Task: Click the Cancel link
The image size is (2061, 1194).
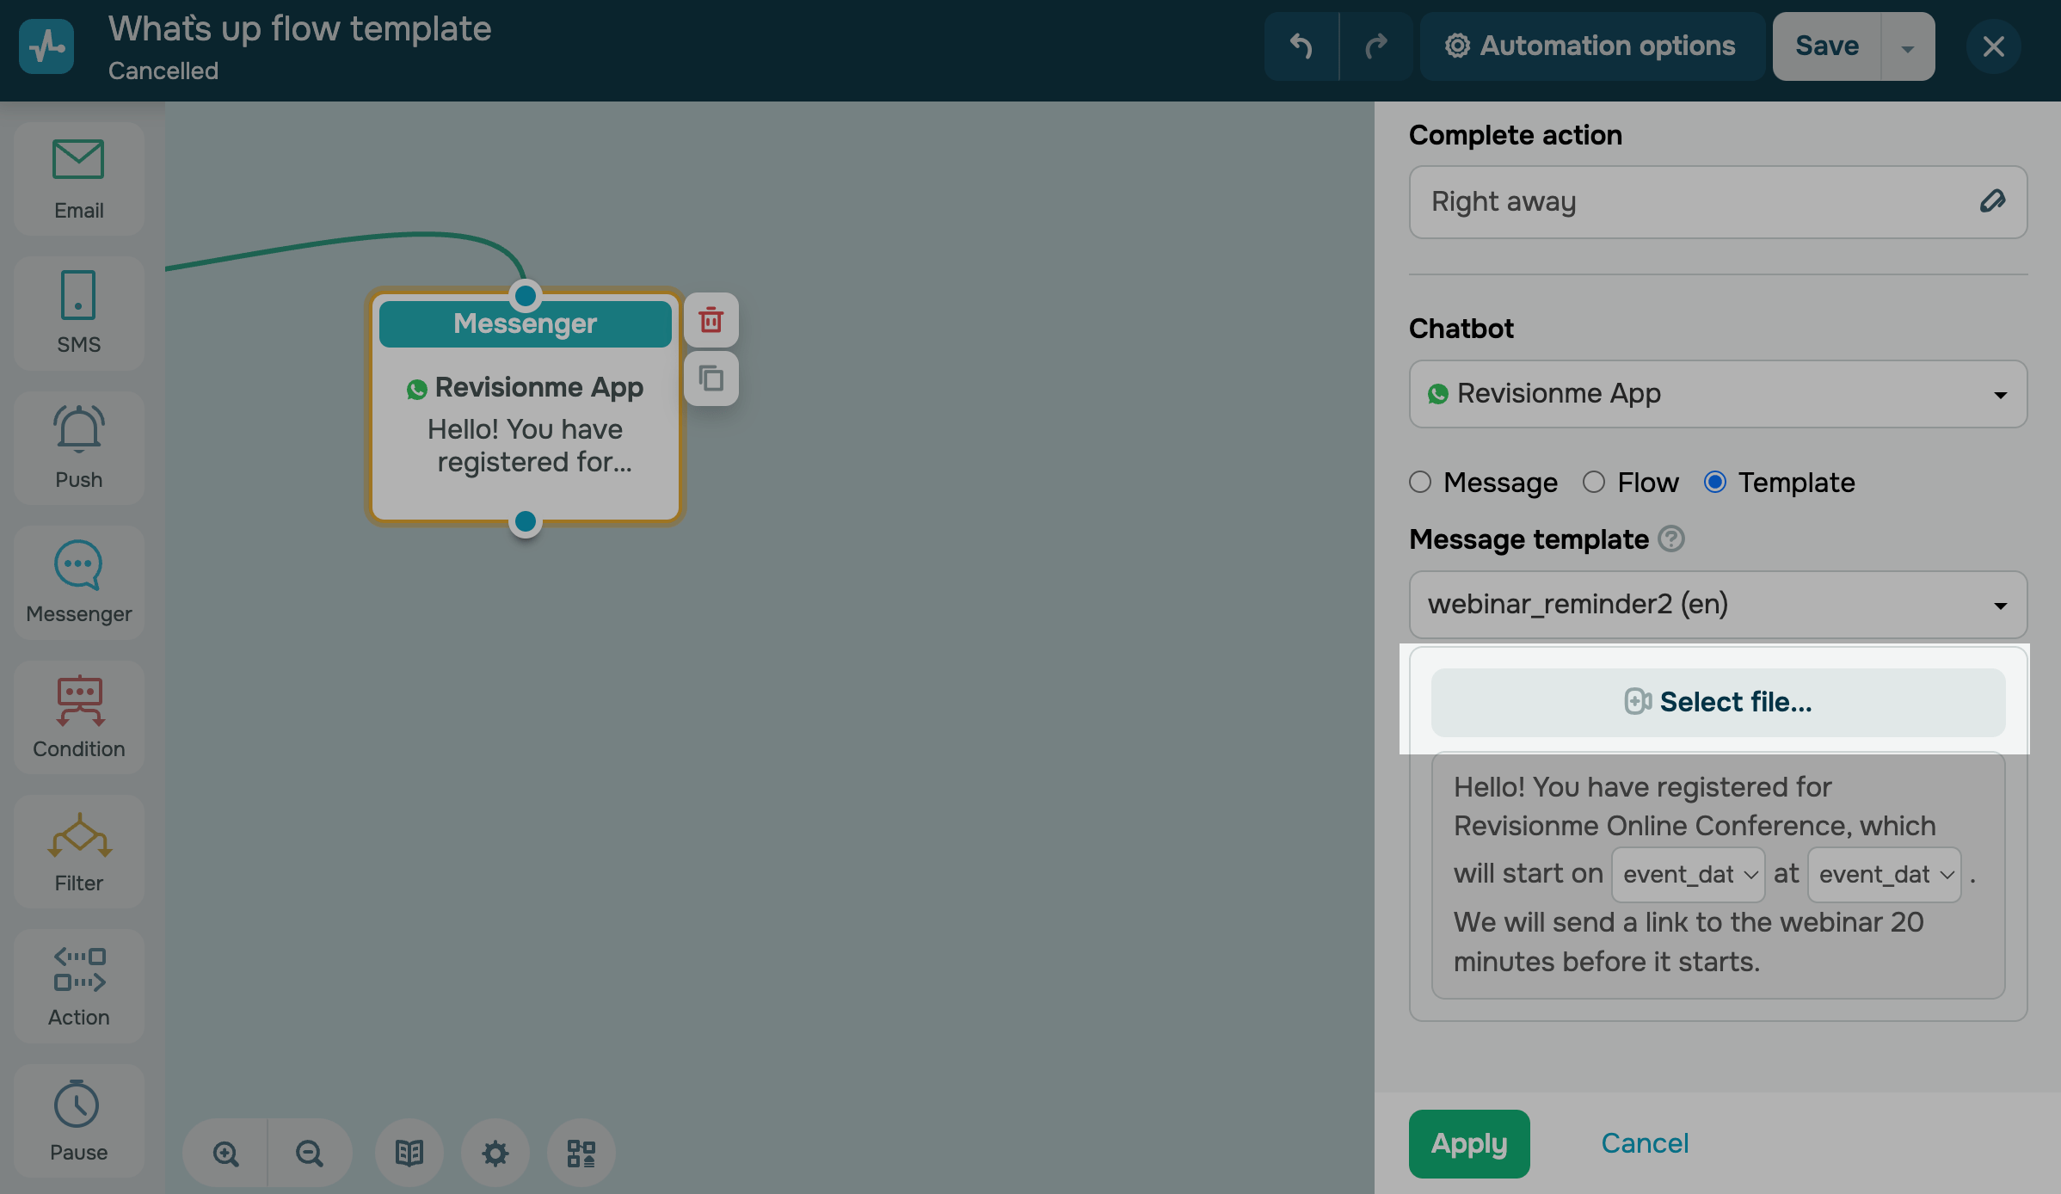Action: pos(1645,1143)
